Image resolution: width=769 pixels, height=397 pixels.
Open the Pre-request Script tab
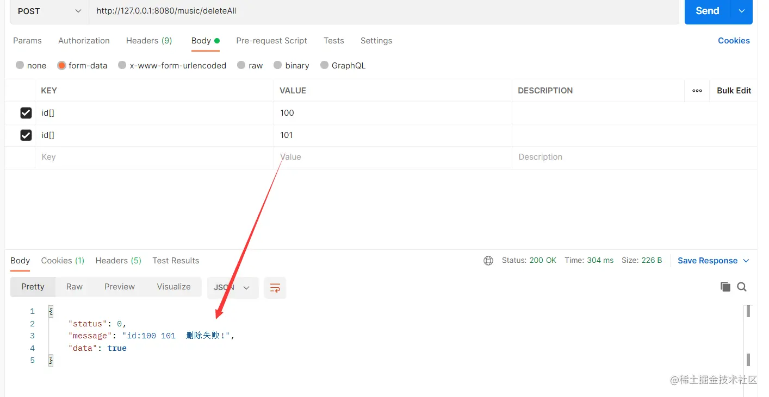[x=271, y=41]
